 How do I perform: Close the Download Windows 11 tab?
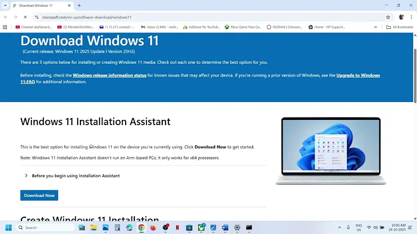point(69,5)
